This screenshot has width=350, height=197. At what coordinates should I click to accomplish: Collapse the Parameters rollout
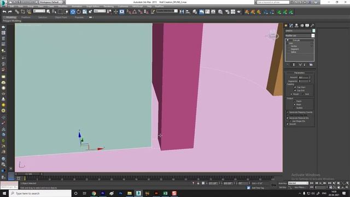[x=300, y=73]
